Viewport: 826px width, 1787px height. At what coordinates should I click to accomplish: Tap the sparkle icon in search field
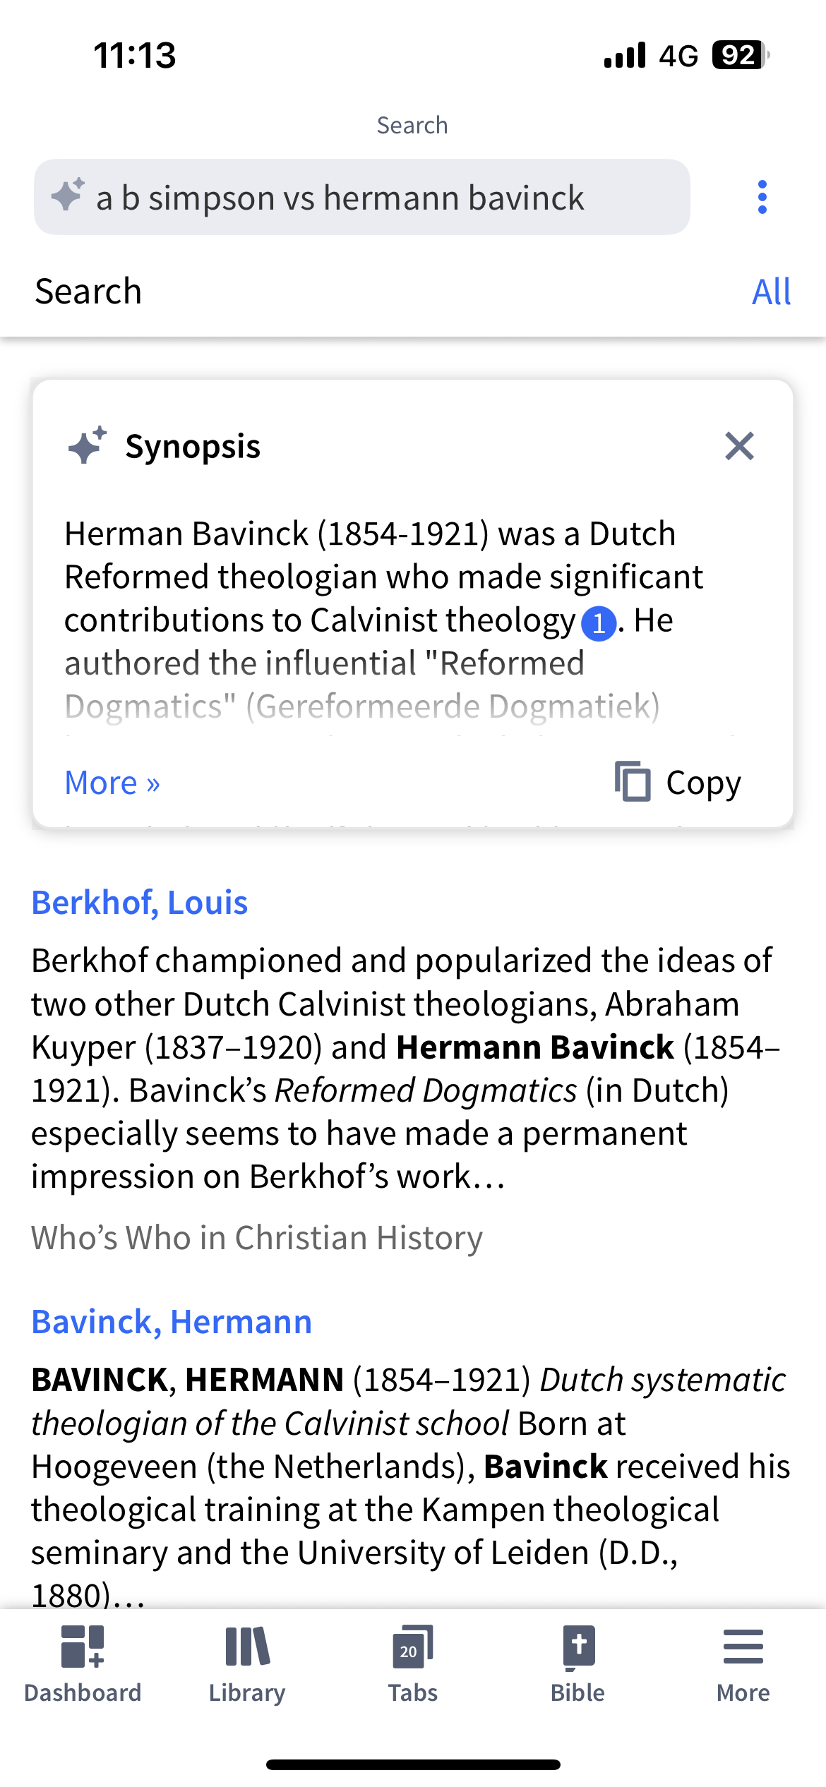click(68, 195)
